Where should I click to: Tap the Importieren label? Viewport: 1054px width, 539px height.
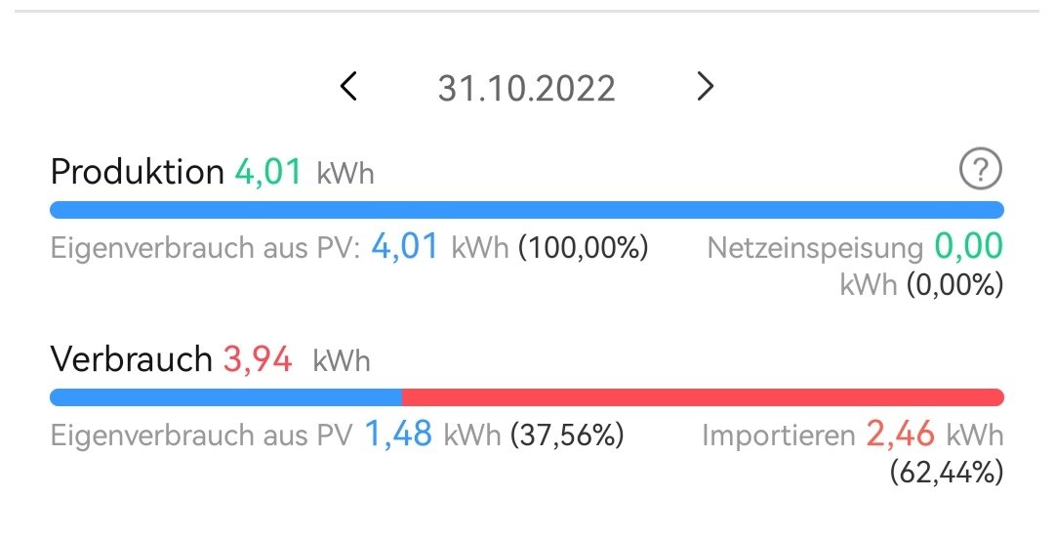click(779, 435)
